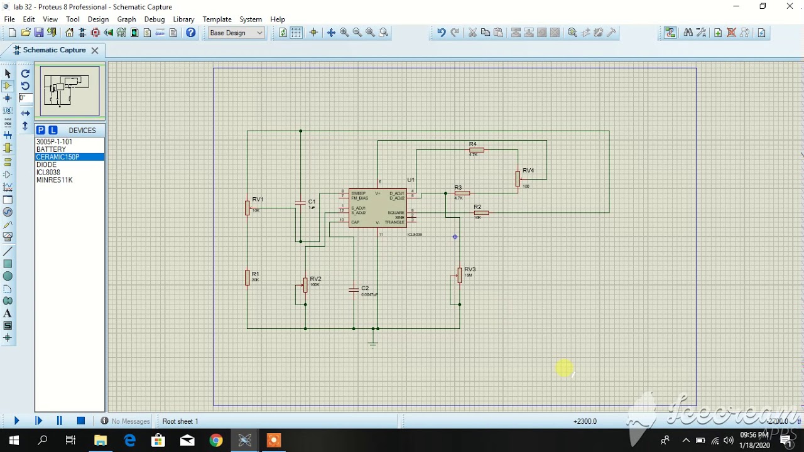Start the simulation with the Play button

(x=16, y=421)
